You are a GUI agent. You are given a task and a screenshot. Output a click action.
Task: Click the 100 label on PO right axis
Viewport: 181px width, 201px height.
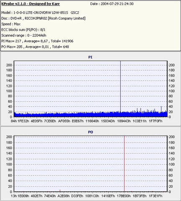click(172, 164)
